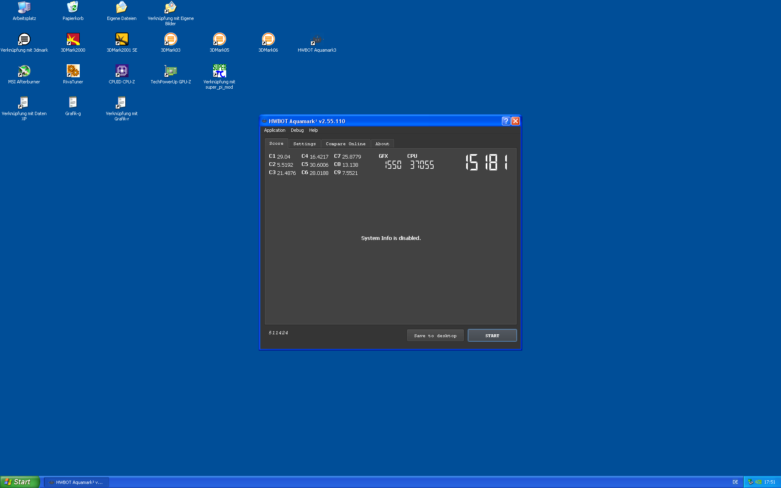
Task: Open the Application menu
Action: (x=275, y=130)
